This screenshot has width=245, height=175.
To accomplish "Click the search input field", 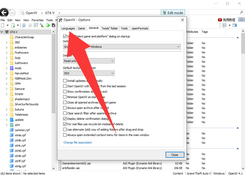I will [214, 12].
